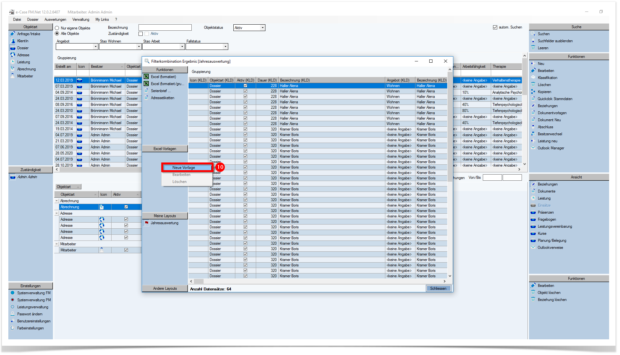Click Bezeichnung input field
Image resolution: width=620 pixels, height=355 pixels.
click(165, 28)
